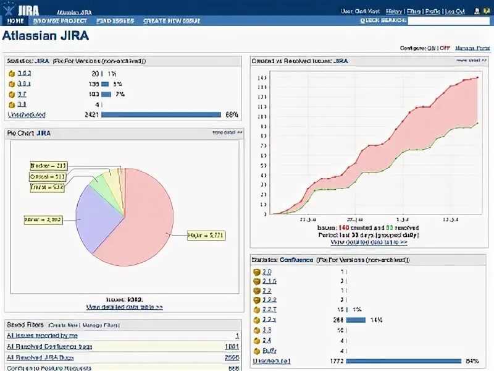Click the 14% bar for Confluence 2.2.x

coord(356,320)
